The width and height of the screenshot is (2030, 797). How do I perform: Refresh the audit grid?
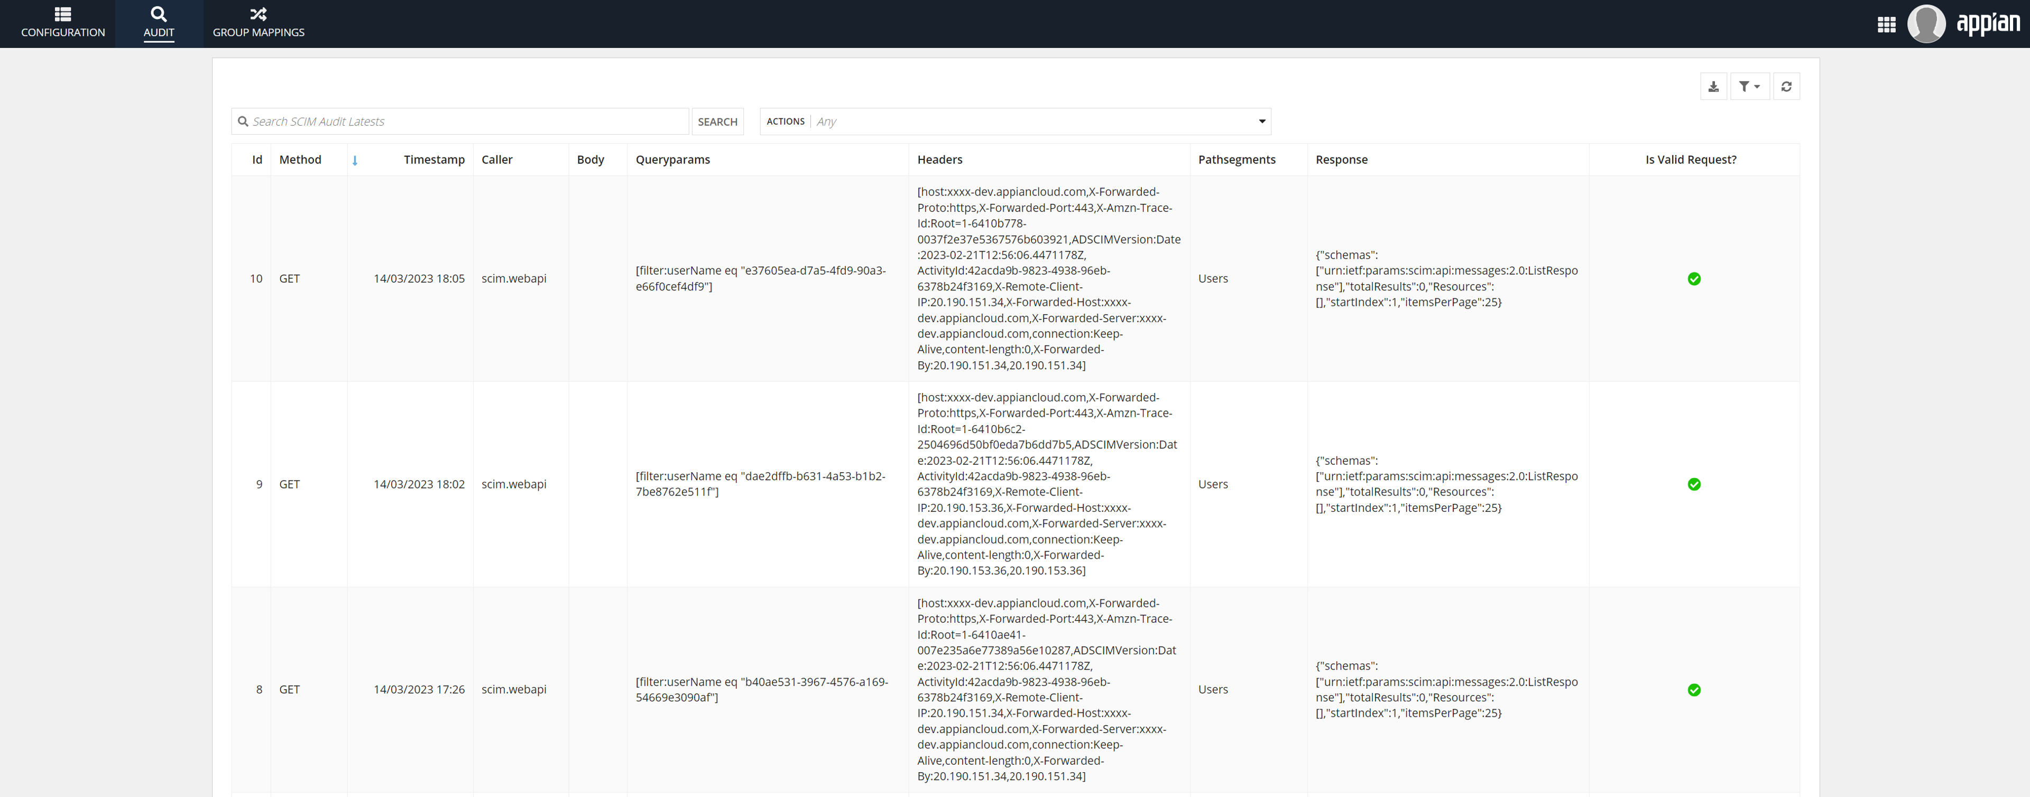[1786, 87]
